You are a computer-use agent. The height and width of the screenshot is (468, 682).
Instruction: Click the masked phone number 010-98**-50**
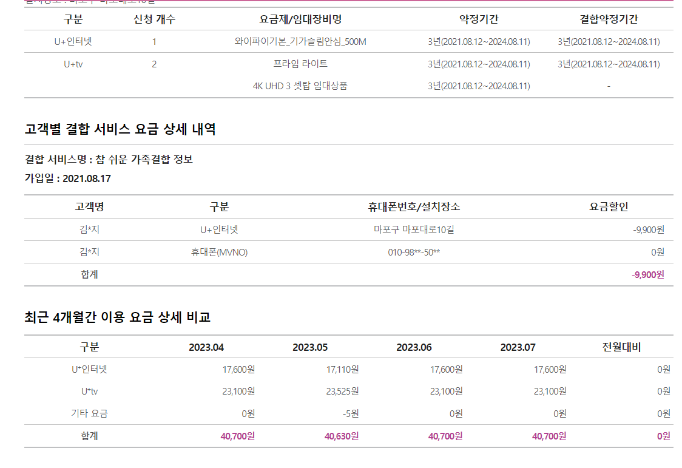(x=414, y=252)
